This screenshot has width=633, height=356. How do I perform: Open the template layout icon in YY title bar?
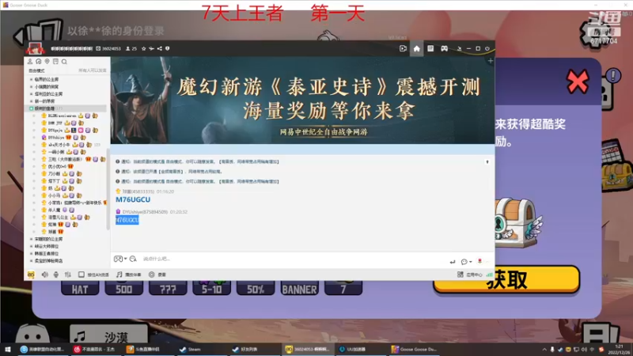tap(430, 48)
